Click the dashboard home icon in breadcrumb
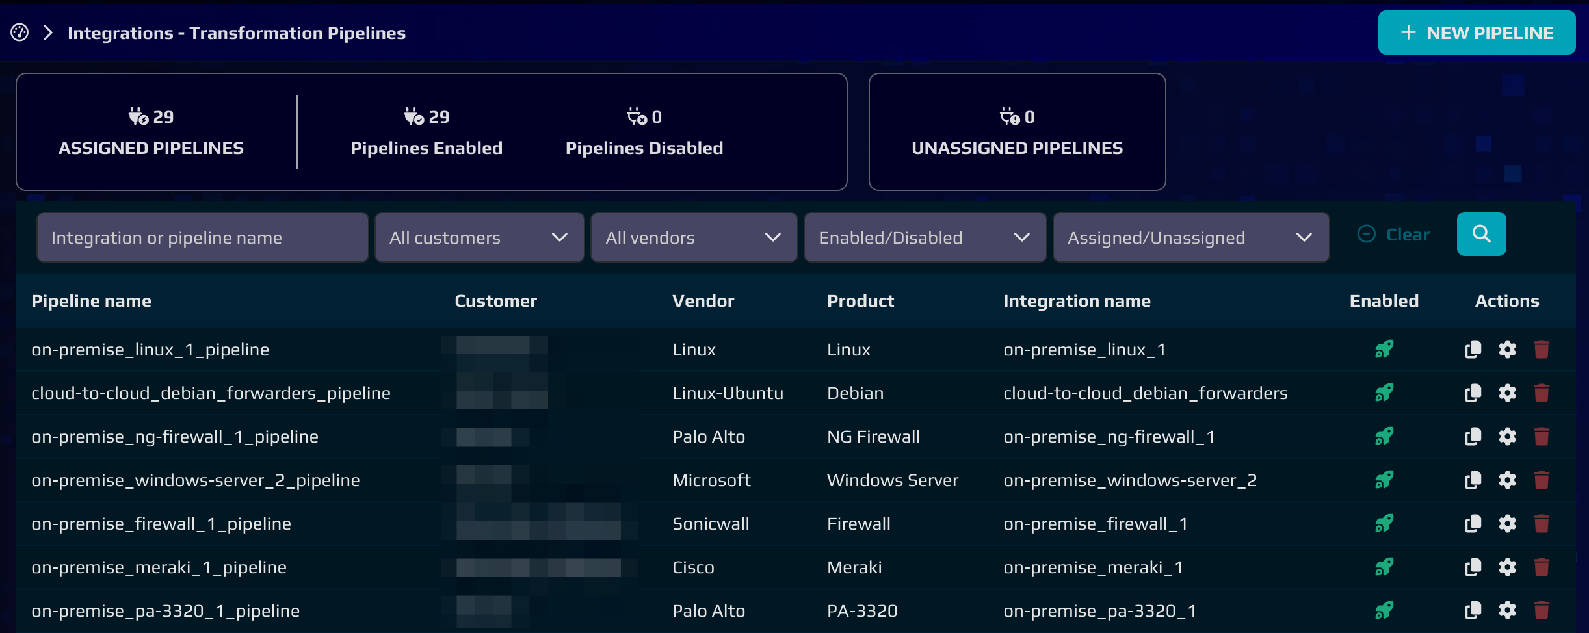 (x=20, y=32)
